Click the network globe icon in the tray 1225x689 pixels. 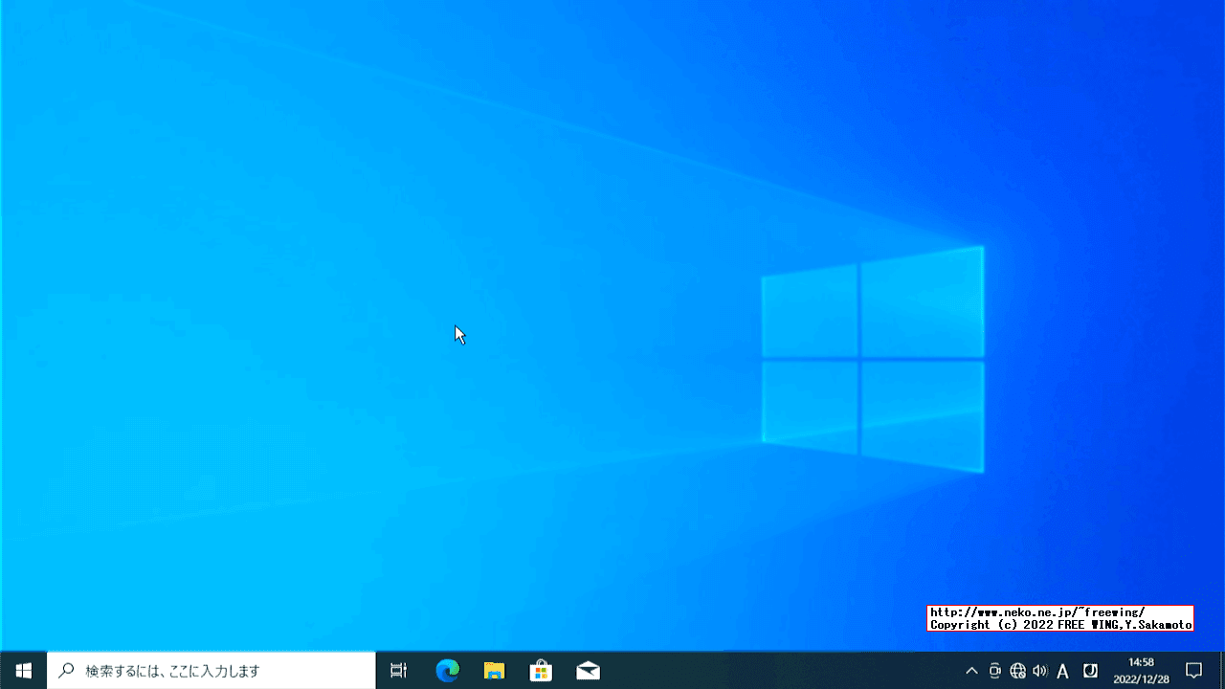1017,671
